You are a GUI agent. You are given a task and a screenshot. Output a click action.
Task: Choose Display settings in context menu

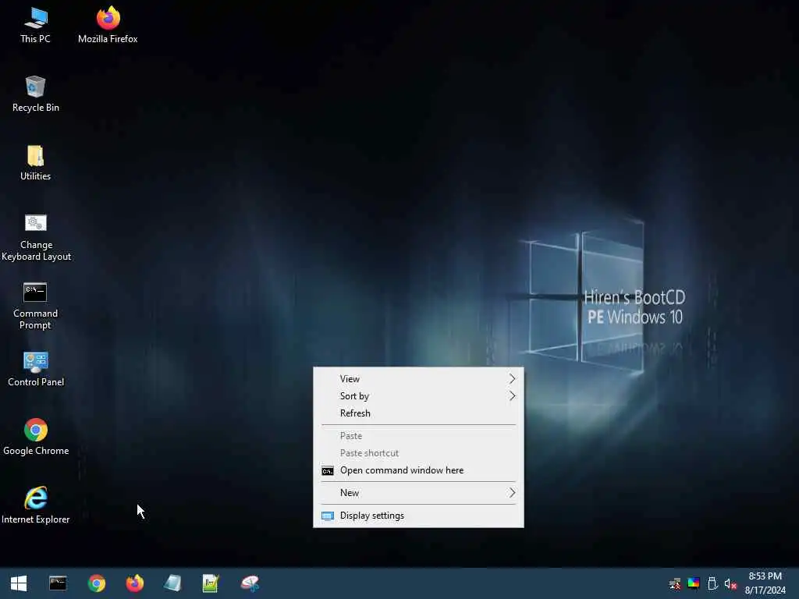pos(418,516)
